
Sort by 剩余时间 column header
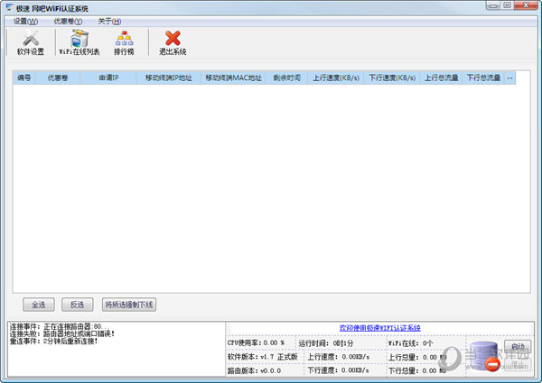286,78
